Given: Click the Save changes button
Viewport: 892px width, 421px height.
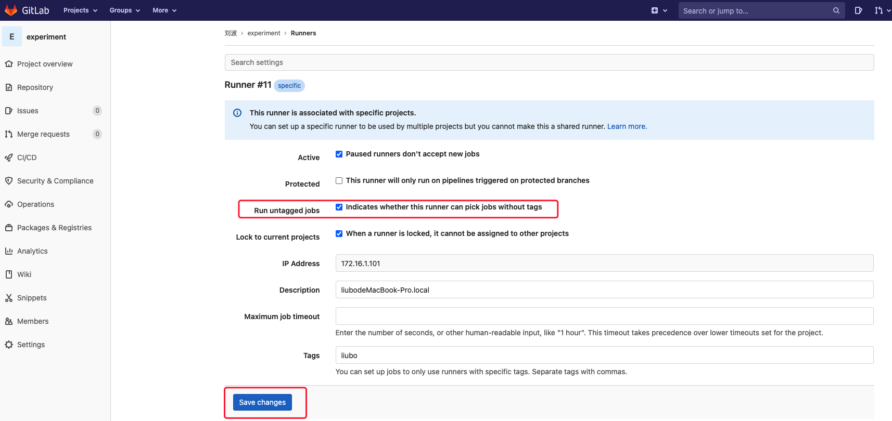Looking at the screenshot, I should (x=262, y=402).
